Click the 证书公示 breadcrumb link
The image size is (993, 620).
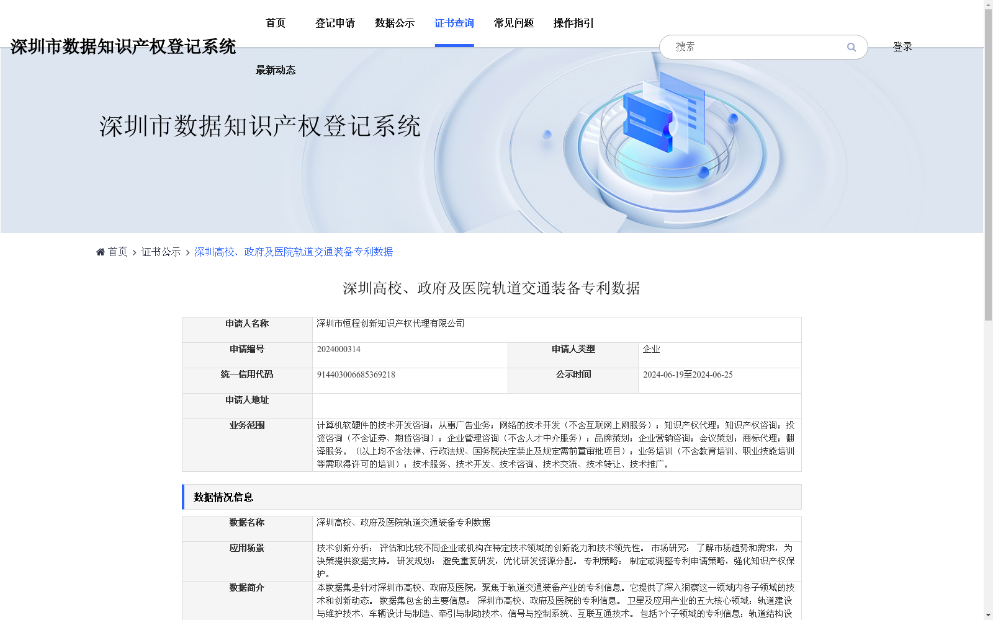(x=160, y=252)
